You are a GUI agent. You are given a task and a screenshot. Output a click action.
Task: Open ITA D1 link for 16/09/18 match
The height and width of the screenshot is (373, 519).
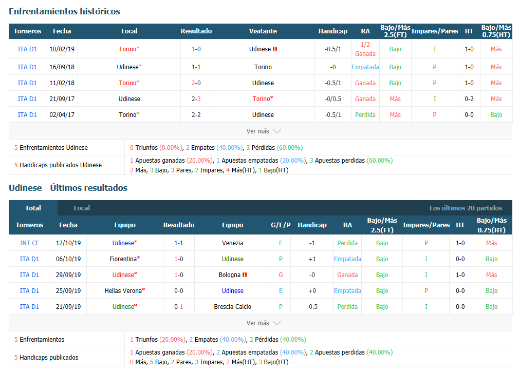27,67
